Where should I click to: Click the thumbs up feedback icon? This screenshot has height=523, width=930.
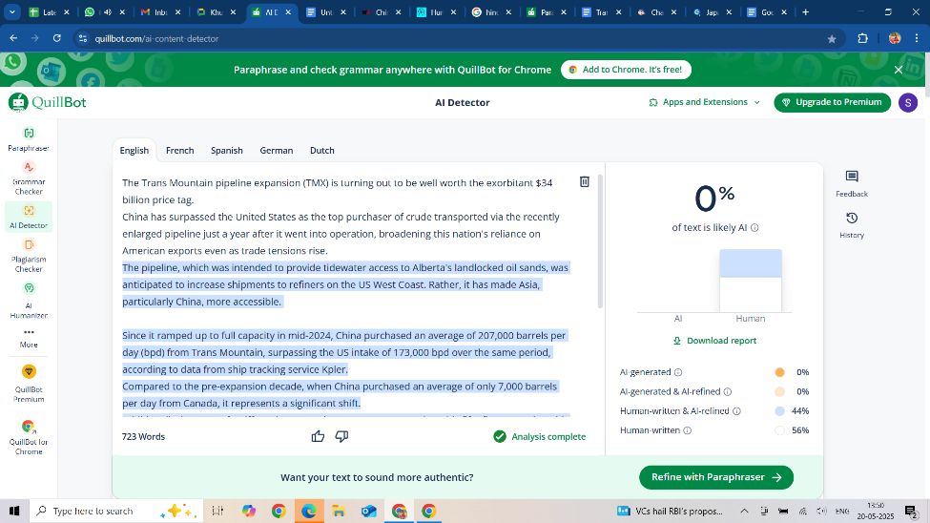pos(318,436)
